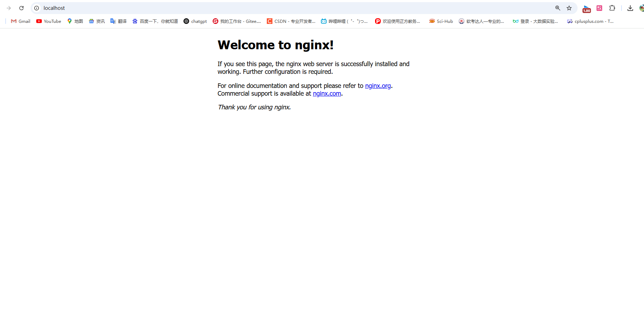Screen dimensions: 644x319
Task: Open the pink translate extension icon
Action: tap(599, 8)
